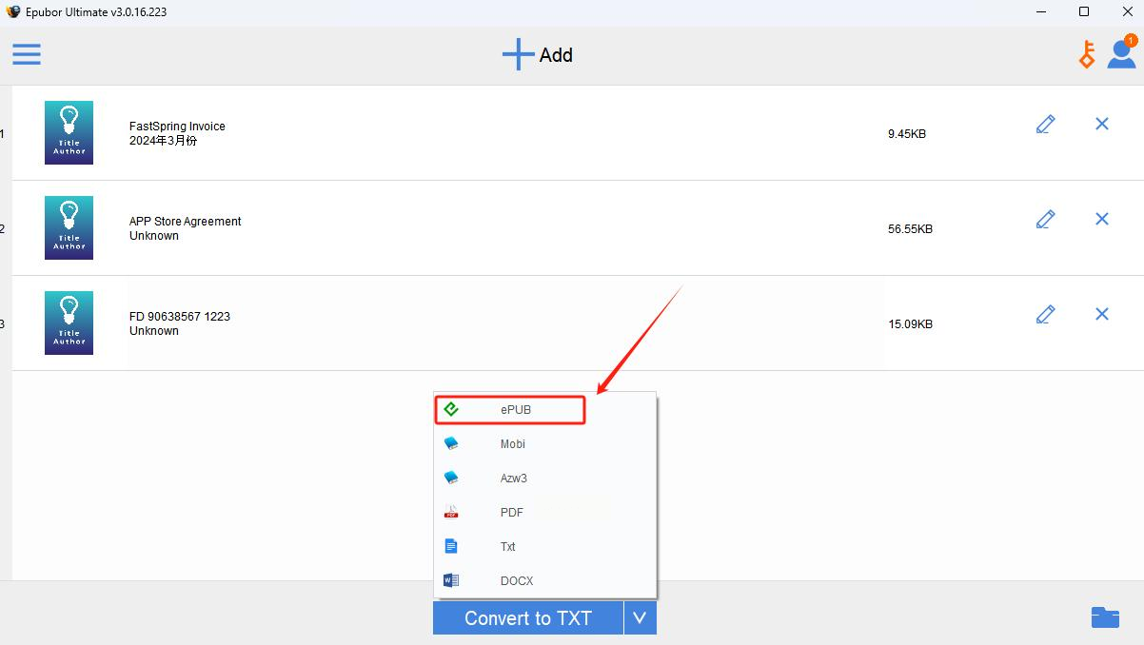Click the 15.09KB file size

point(911,324)
